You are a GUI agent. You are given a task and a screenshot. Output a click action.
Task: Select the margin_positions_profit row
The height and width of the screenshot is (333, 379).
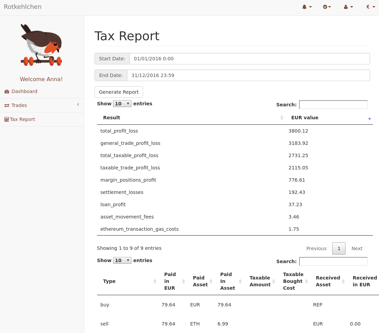click(235, 180)
